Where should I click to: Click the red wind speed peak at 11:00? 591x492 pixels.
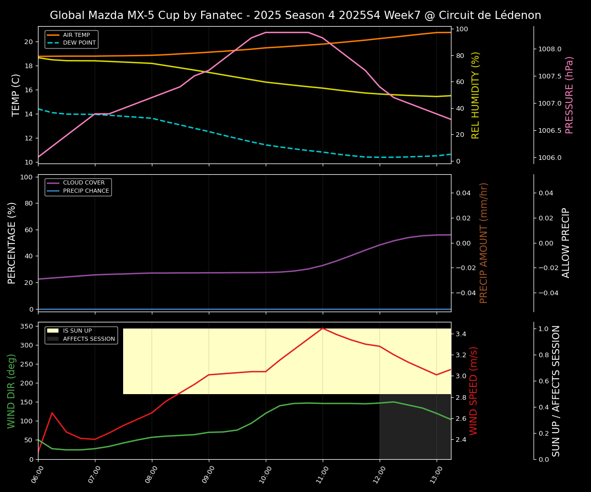322,328
